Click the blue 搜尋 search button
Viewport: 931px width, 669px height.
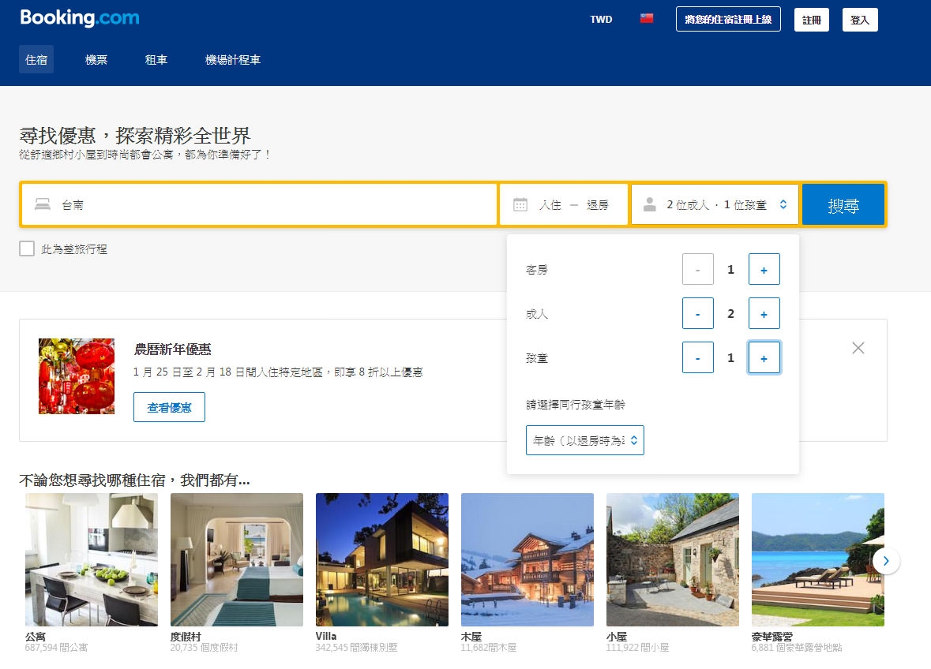[843, 205]
